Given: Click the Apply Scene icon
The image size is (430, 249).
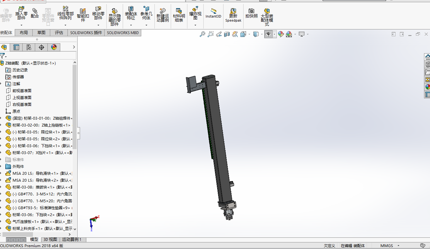Looking at the screenshot, I should point(289,34).
